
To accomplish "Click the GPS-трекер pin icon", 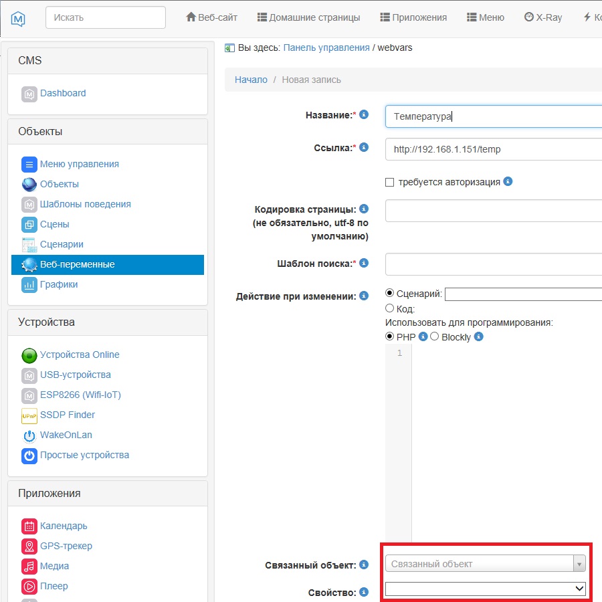I will tap(29, 546).
